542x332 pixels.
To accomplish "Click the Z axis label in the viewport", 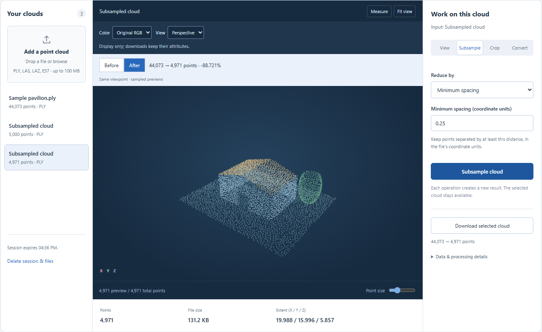I will [x=114, y=271].
